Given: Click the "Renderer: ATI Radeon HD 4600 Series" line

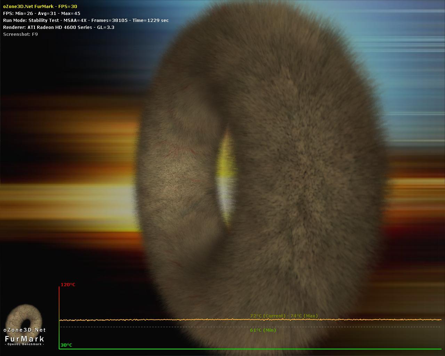Looking at the screenshot, I should (x=59, y=27).
